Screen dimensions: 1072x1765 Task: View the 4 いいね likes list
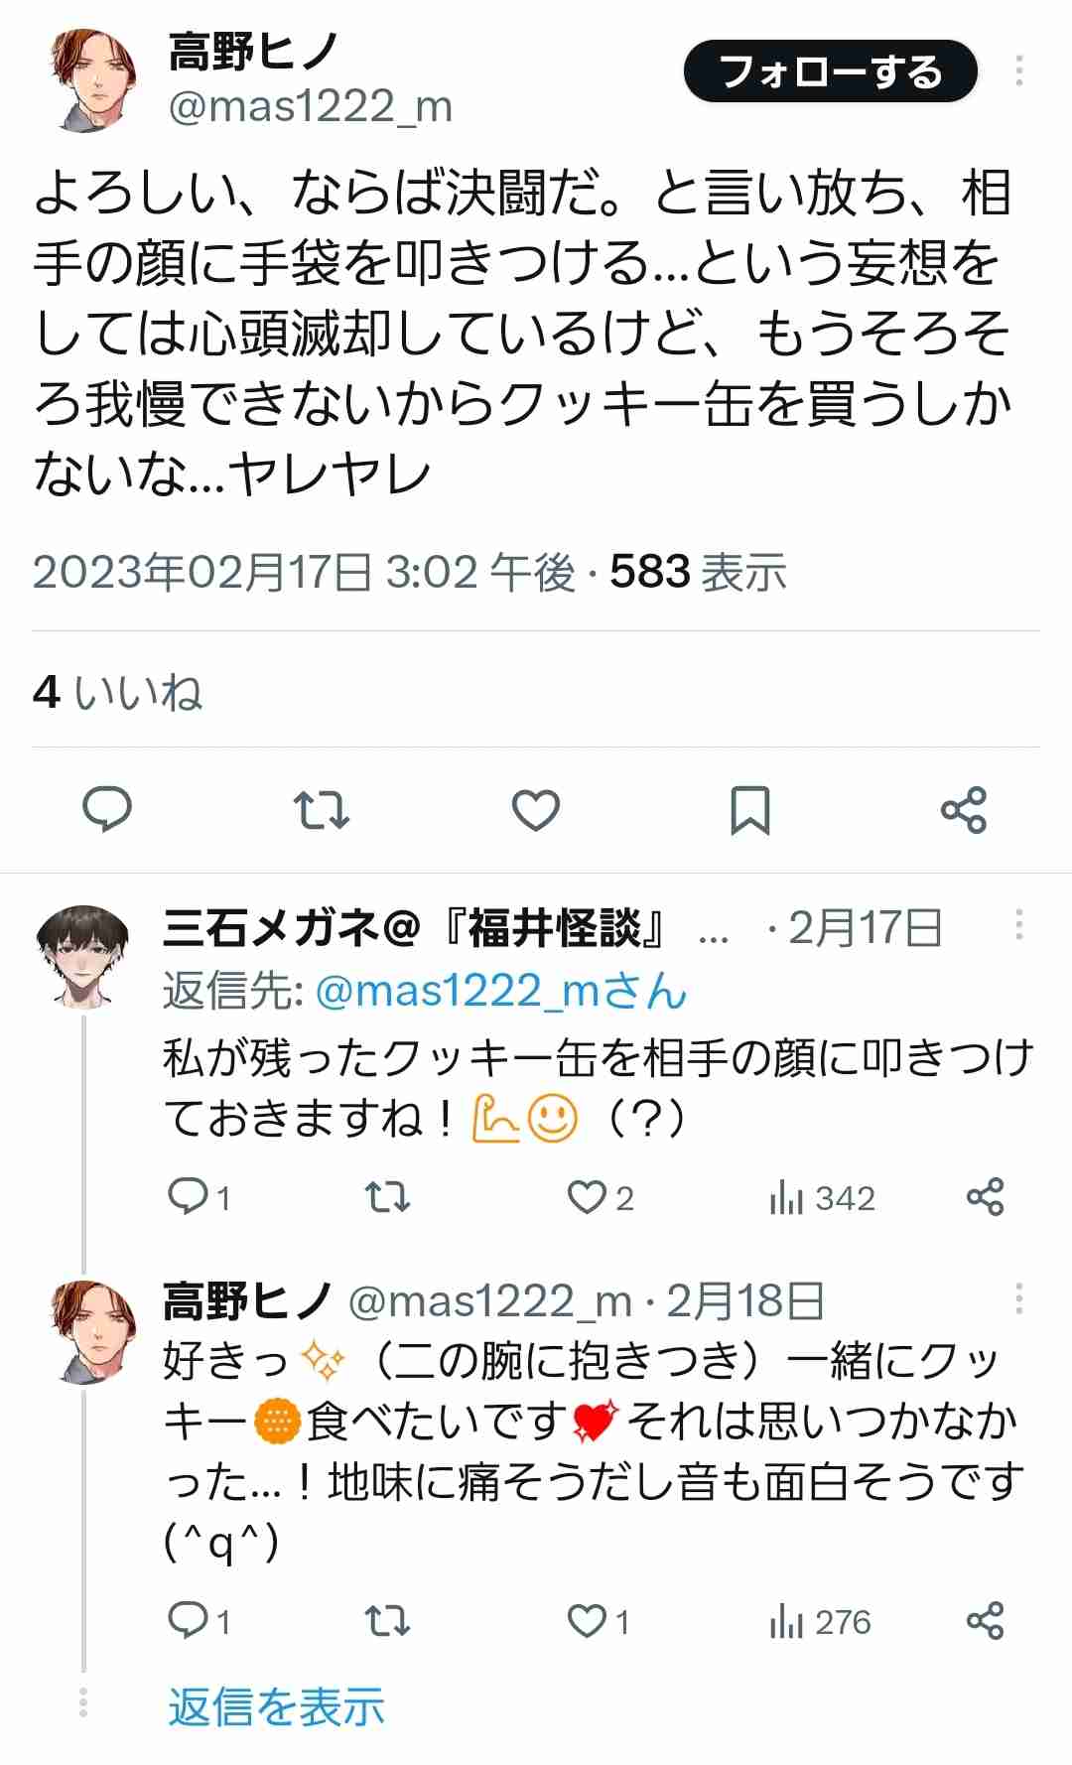[x=117, y=692]
